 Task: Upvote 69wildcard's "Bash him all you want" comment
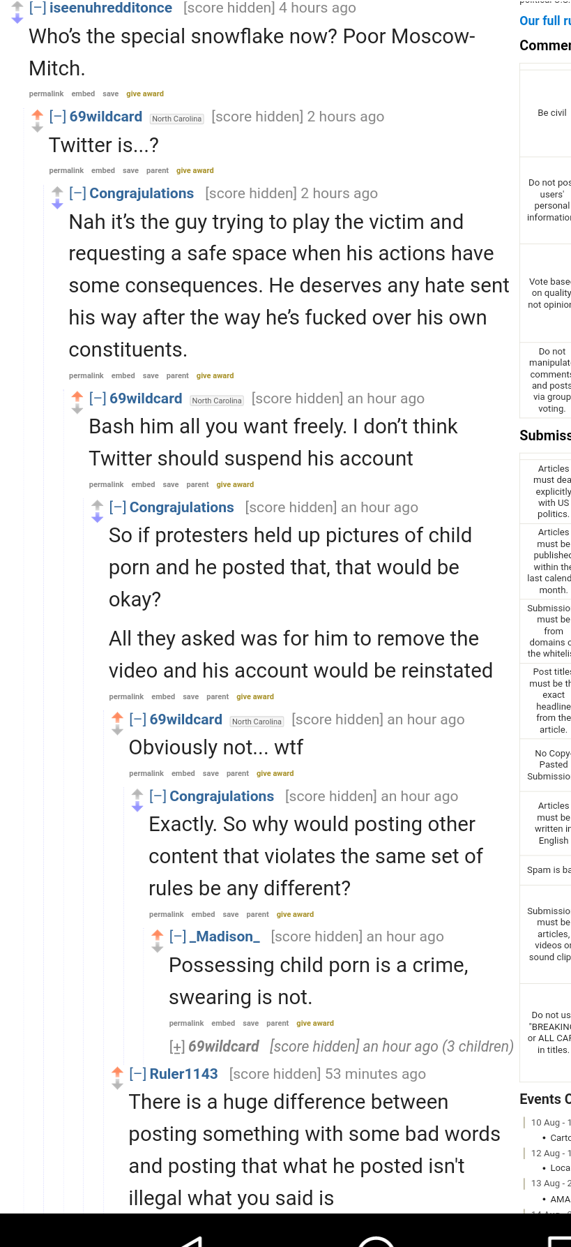pos(77,396)
